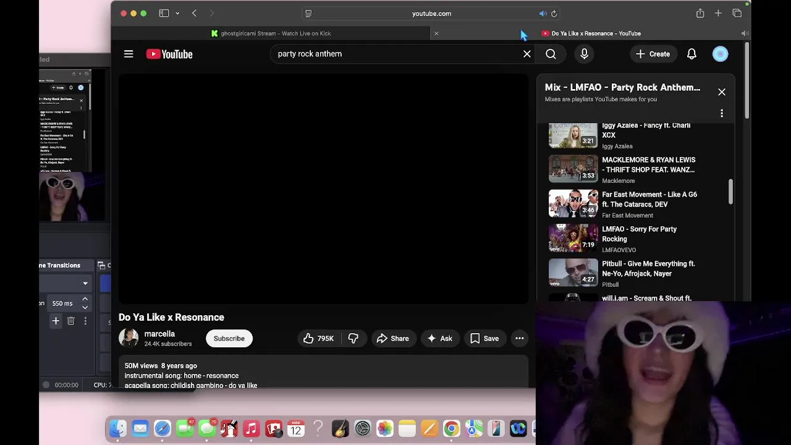Click the 550 ms duration field in OBS
The height and width of the screenshot is (445, 791).
click(64, 303)
